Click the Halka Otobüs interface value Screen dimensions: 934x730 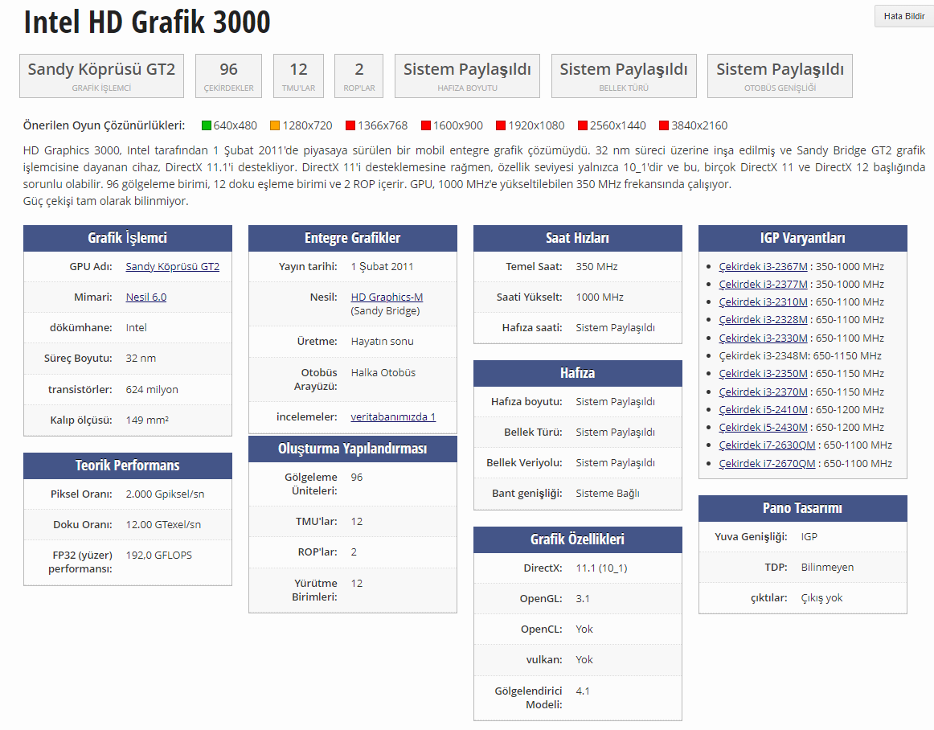pyautogui.click(x=383, y=372)
